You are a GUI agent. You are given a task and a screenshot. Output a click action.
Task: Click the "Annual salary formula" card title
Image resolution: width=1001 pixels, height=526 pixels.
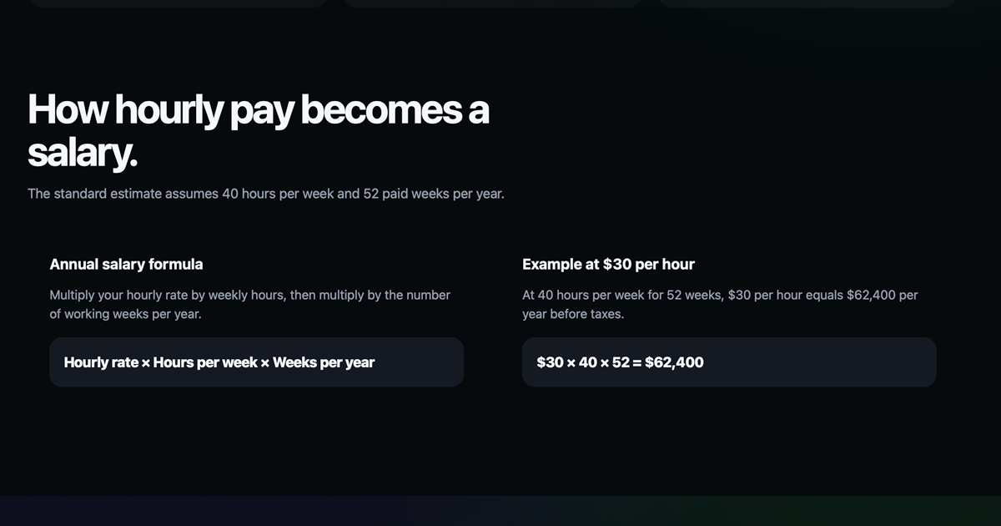point(126,264)
